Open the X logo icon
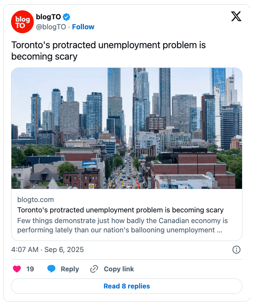This screenshot has height=307, width=257. pyautogui.click(x=236, y=16)
